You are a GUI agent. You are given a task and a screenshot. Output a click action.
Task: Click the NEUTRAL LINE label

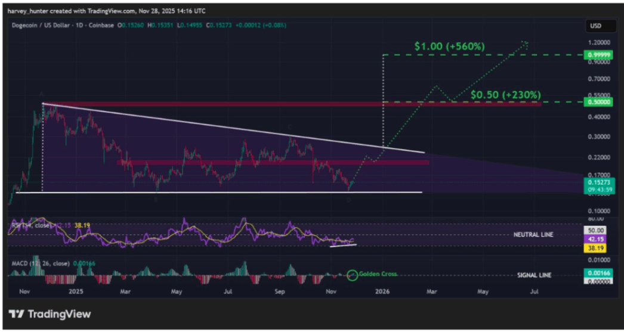point(533,235)
